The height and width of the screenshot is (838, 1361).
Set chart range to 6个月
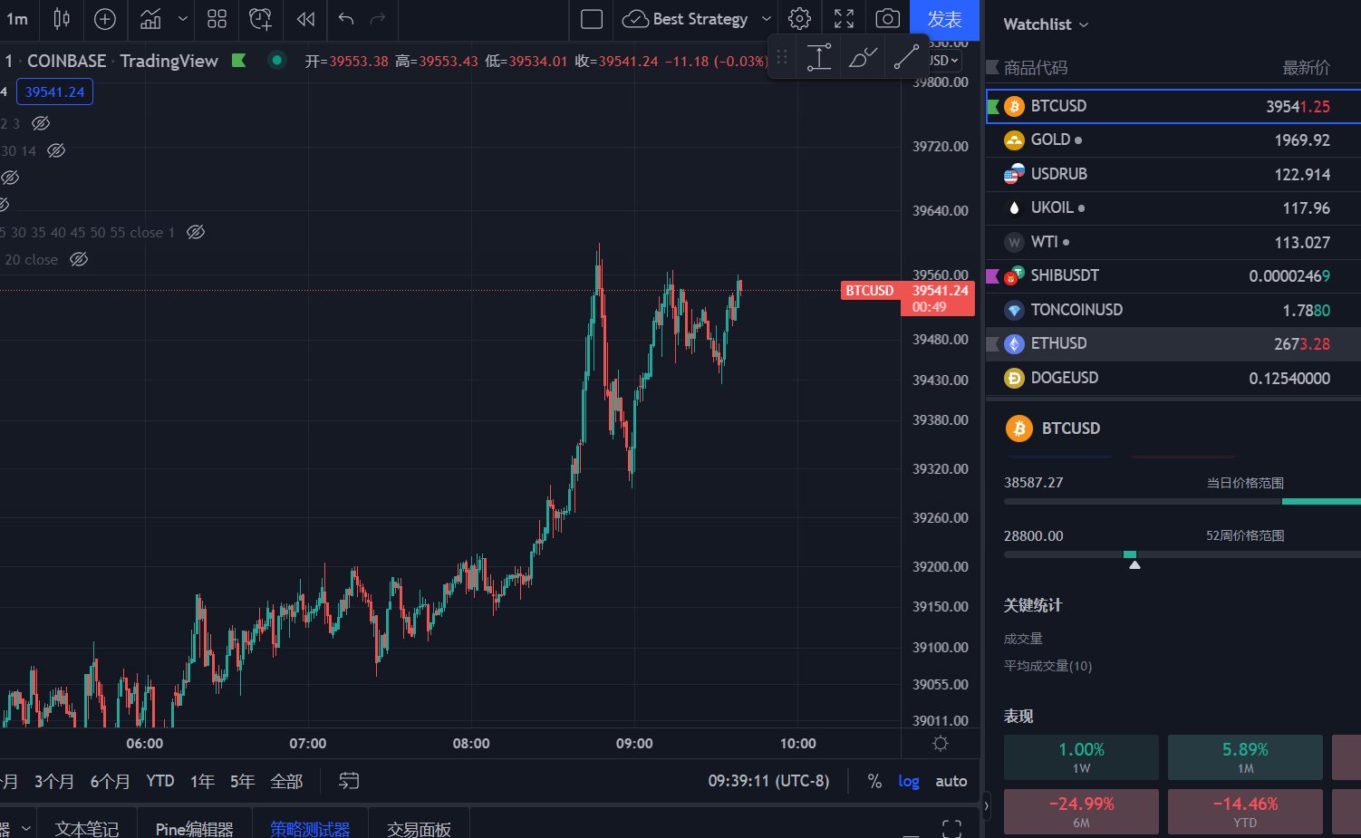[x=110, y=781]
